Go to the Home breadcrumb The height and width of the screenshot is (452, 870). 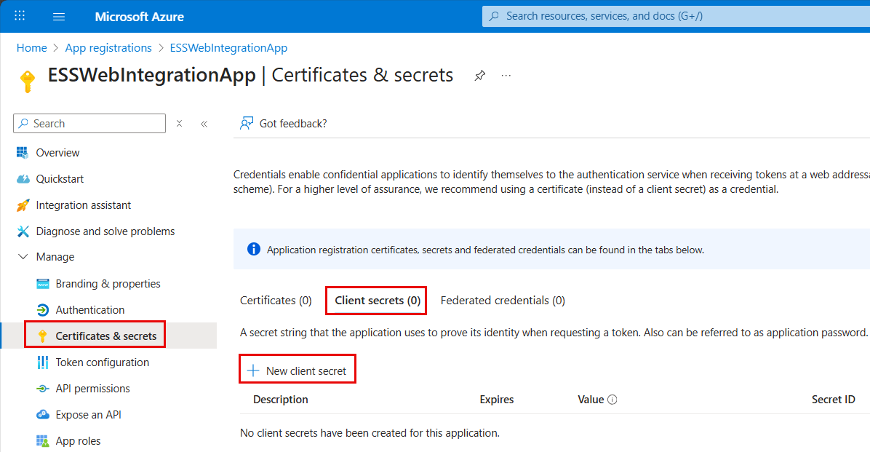point(31,48)
